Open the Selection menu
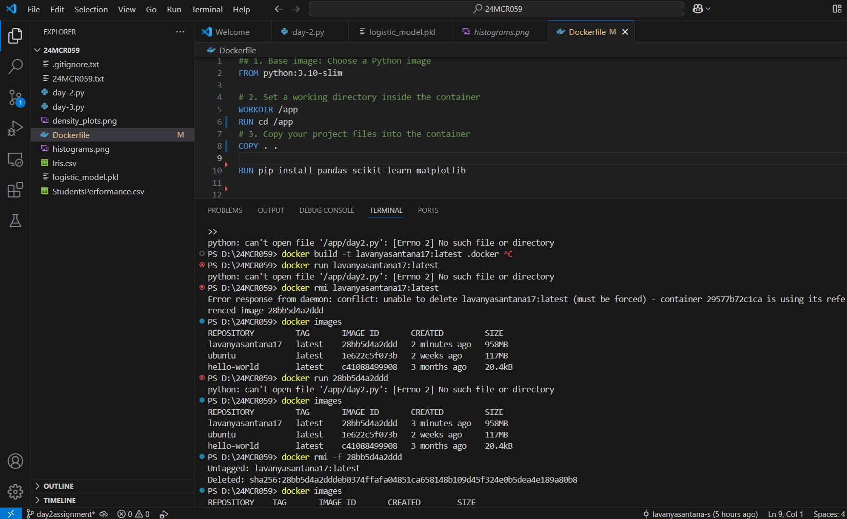Screen dimensions: 847x519 point(91,9)
